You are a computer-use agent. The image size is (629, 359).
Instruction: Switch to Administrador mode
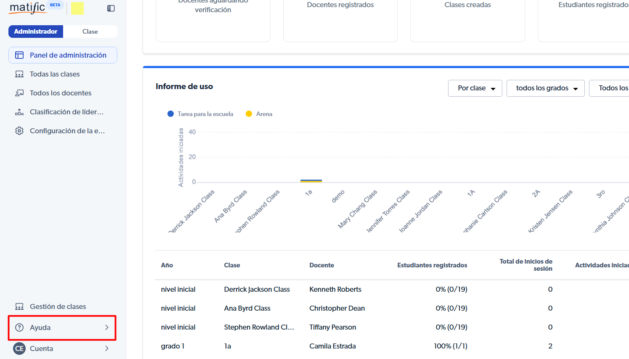tap(36, 32)
